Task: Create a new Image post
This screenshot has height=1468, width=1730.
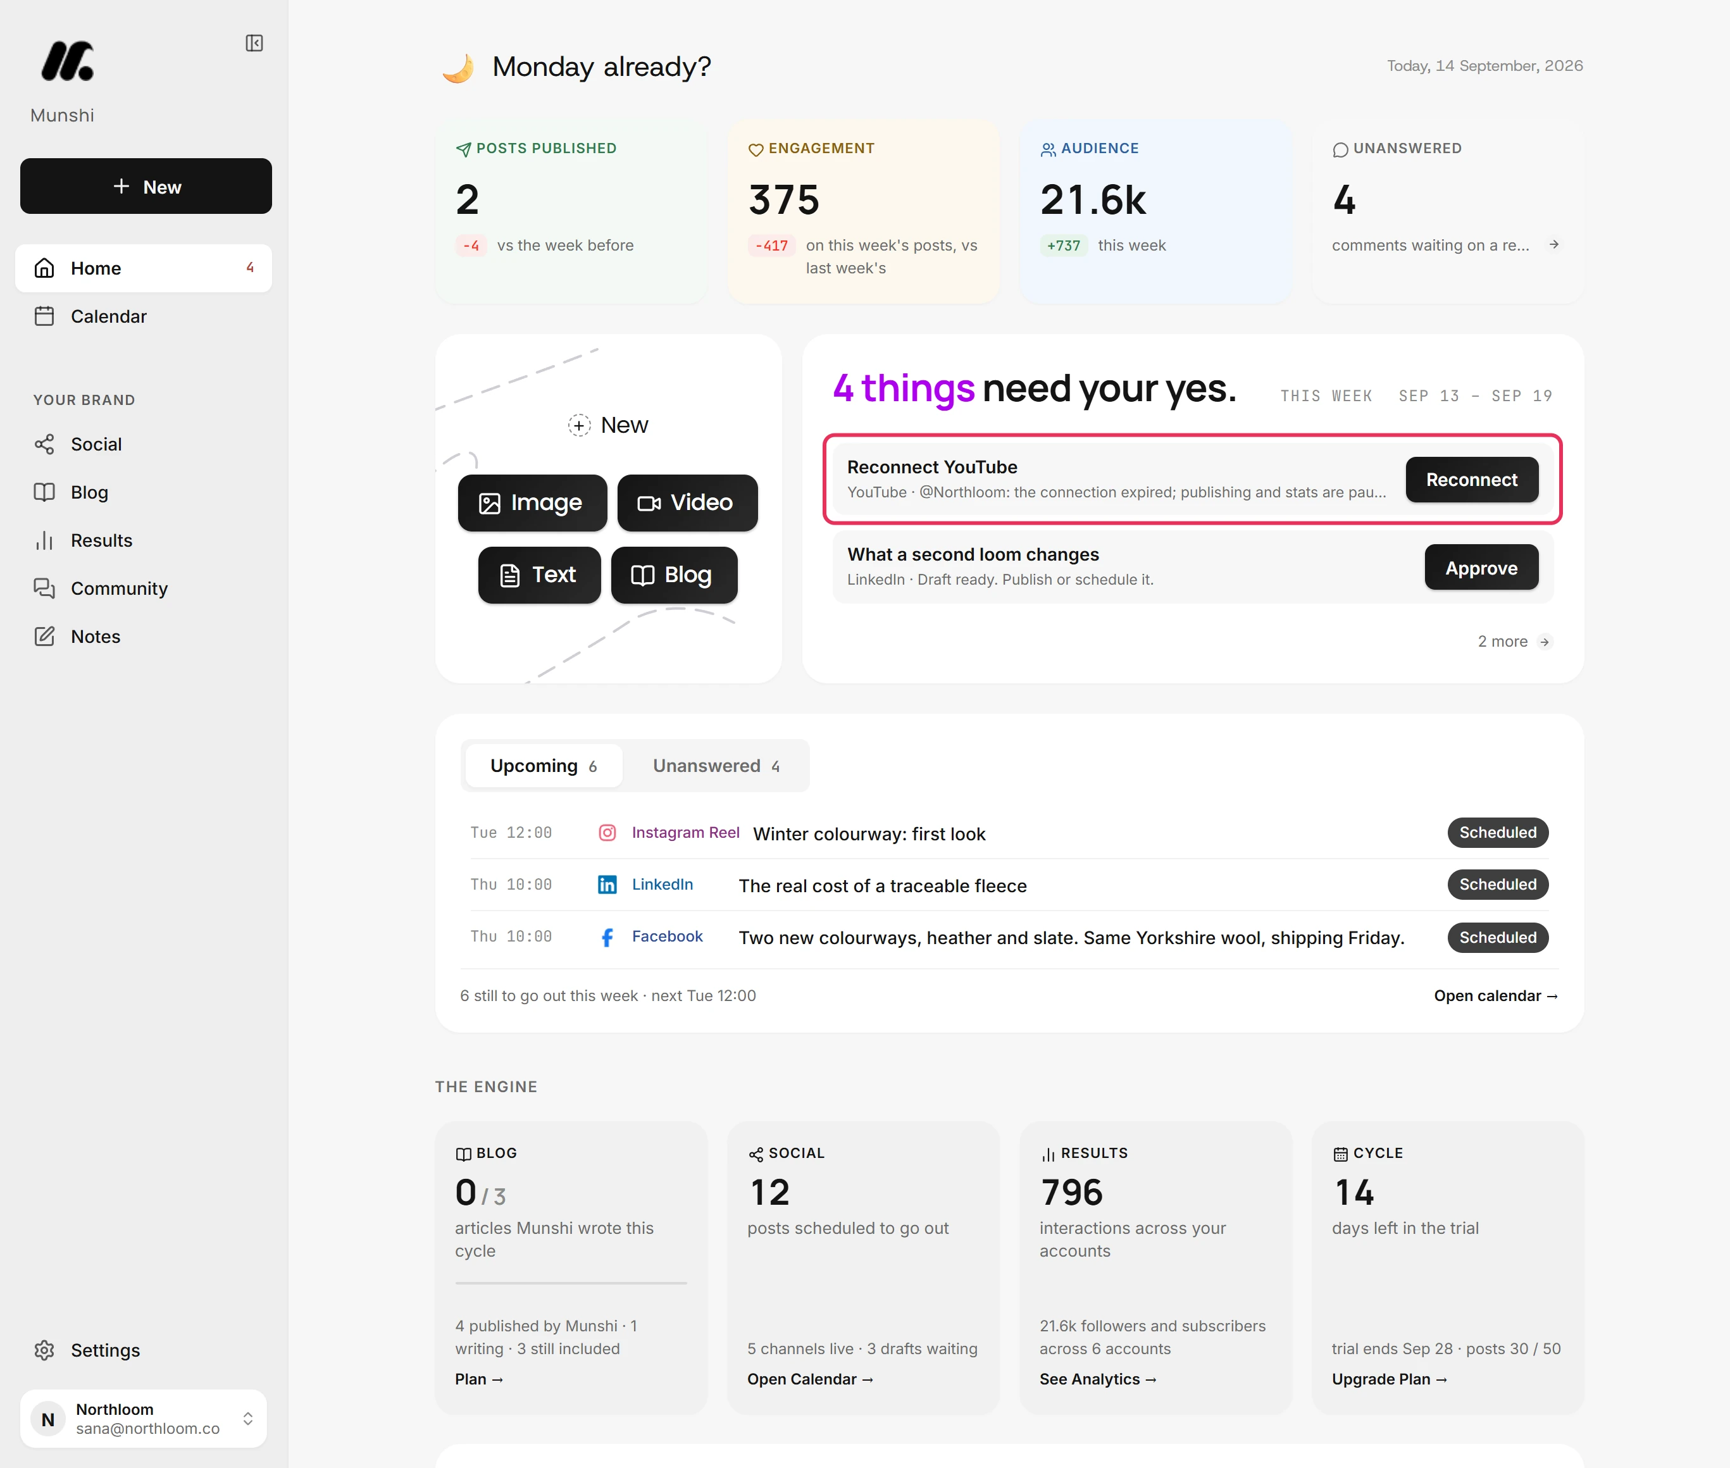Action: pos(533,502)
